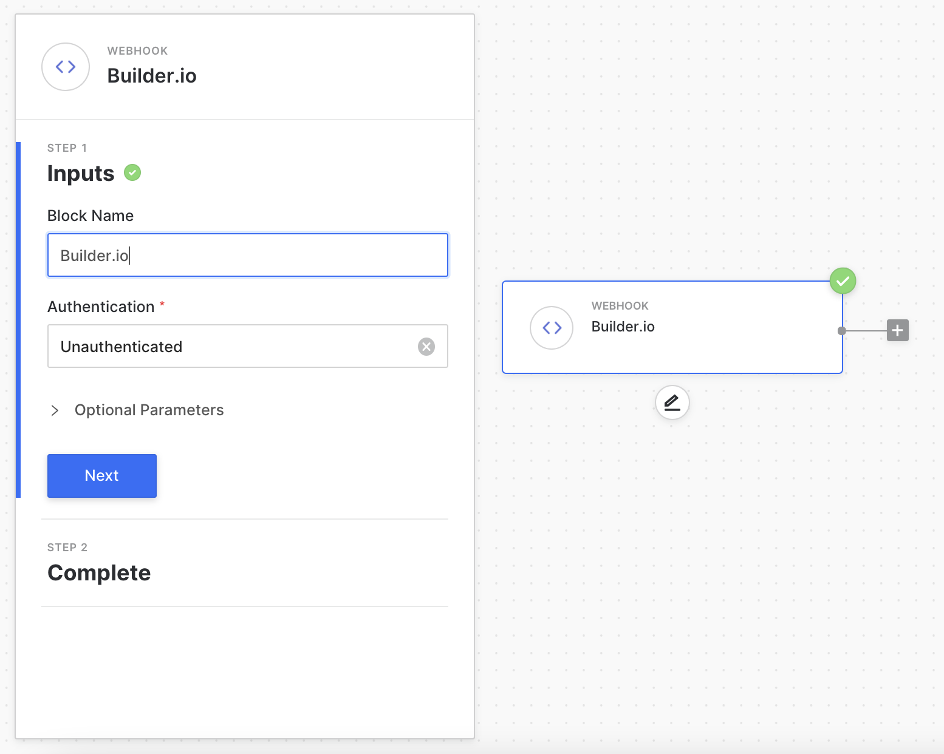Click the Step 1 Inputs heading
Viewport: 944px width, 754px height.
(x=81, y=174)
